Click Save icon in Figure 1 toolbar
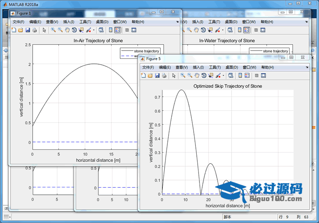The width and height of the screenshot is (319, 223). point(28,30)
